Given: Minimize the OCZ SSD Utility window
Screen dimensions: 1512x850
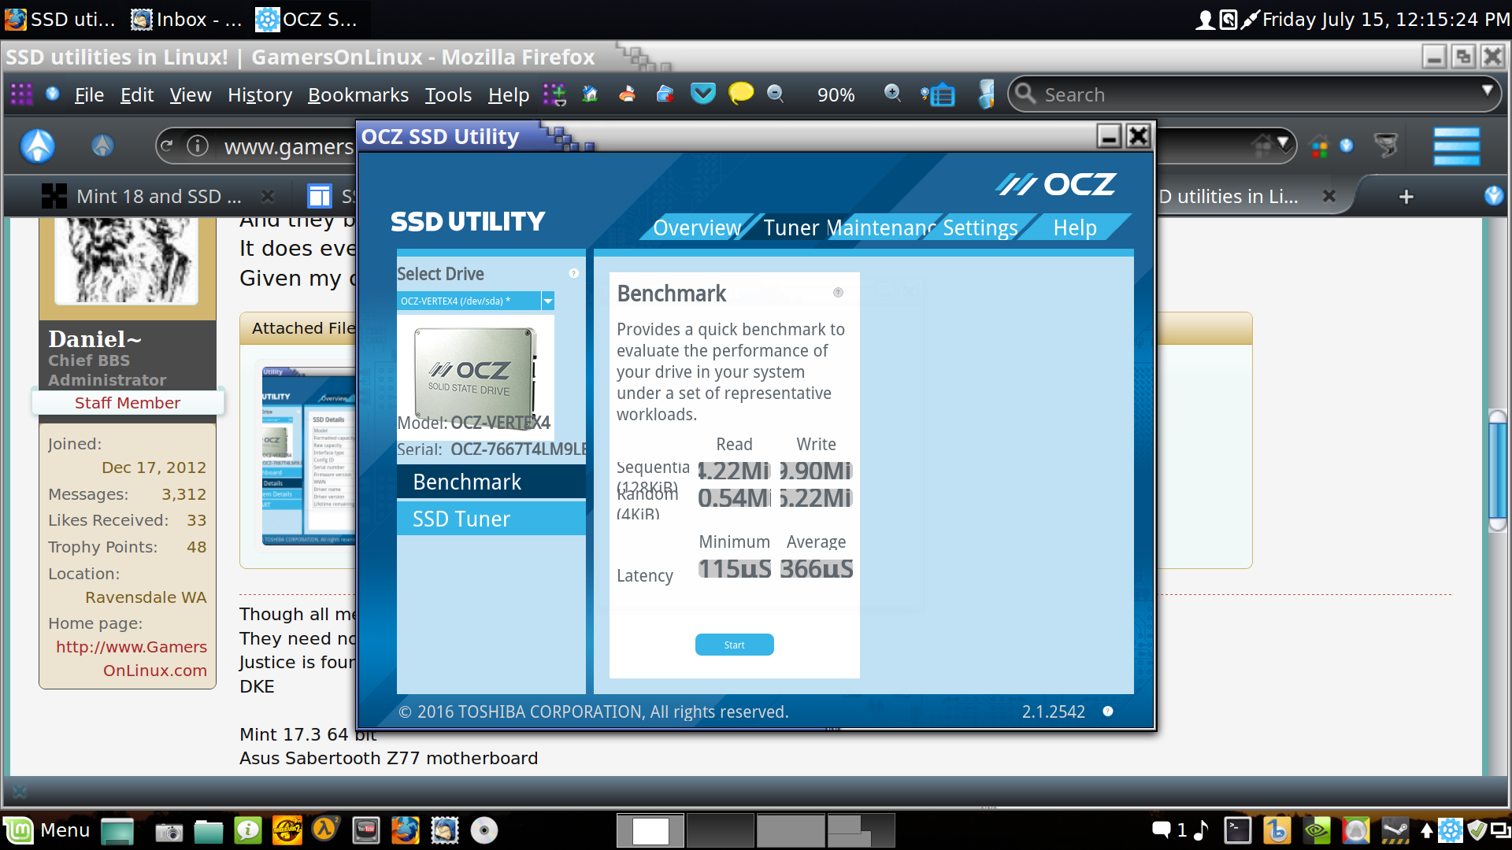Looking at the screenshot, I should pos(1109,137).
